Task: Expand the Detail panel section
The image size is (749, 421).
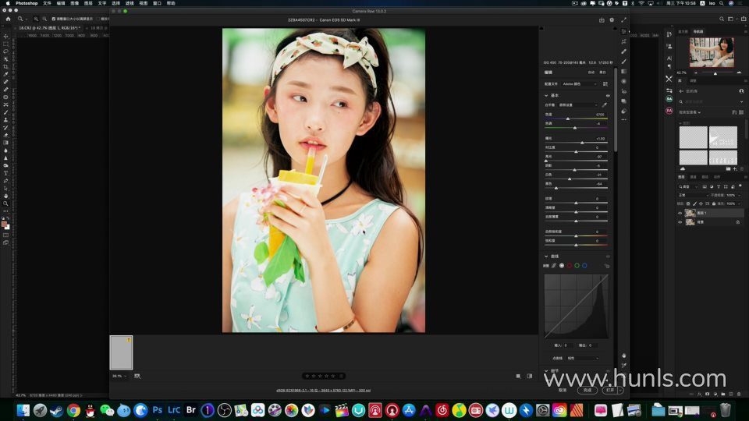Action: 546,370
